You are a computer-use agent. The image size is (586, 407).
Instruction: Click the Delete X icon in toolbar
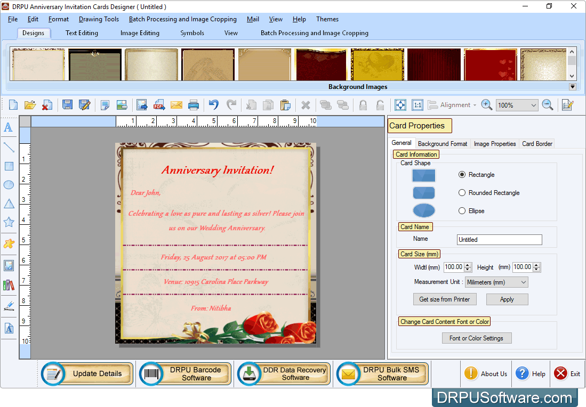(306, 105)
